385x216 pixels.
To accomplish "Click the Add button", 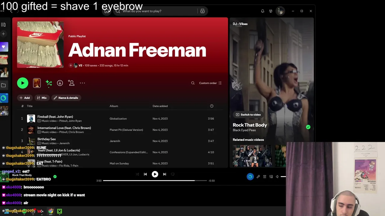I will pos(25,98).
